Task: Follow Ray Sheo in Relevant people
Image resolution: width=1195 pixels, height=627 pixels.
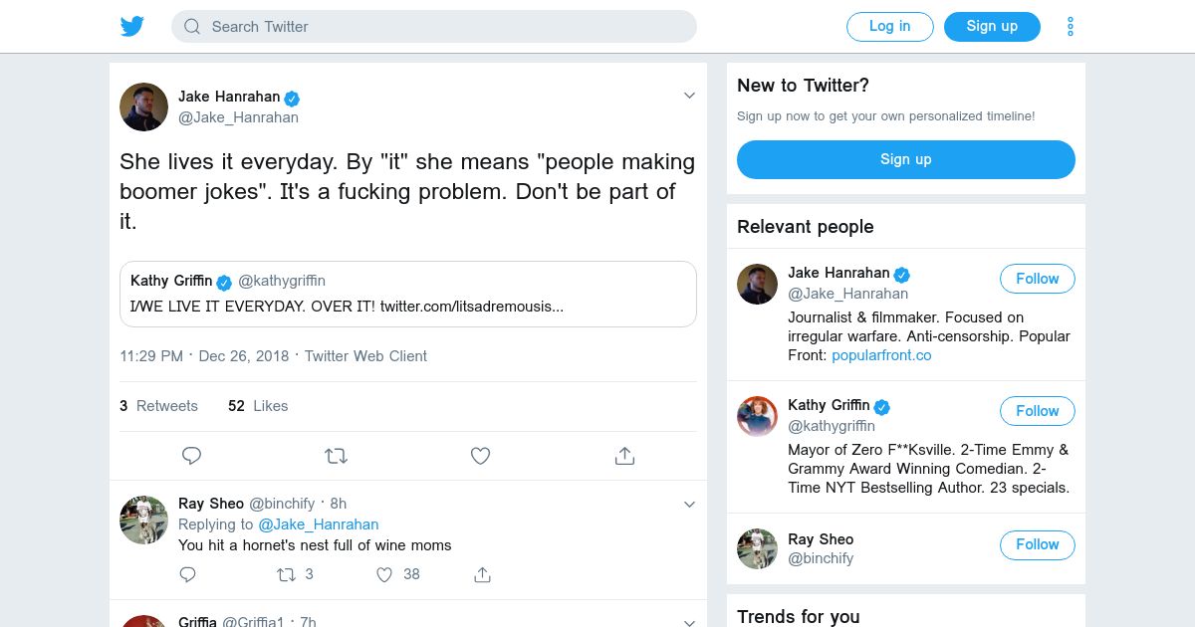Action: click(1037, 544)
